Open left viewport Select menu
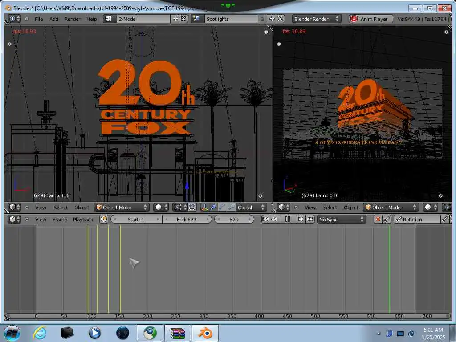Viewport: 456px width, 342px height. [61, 208]
